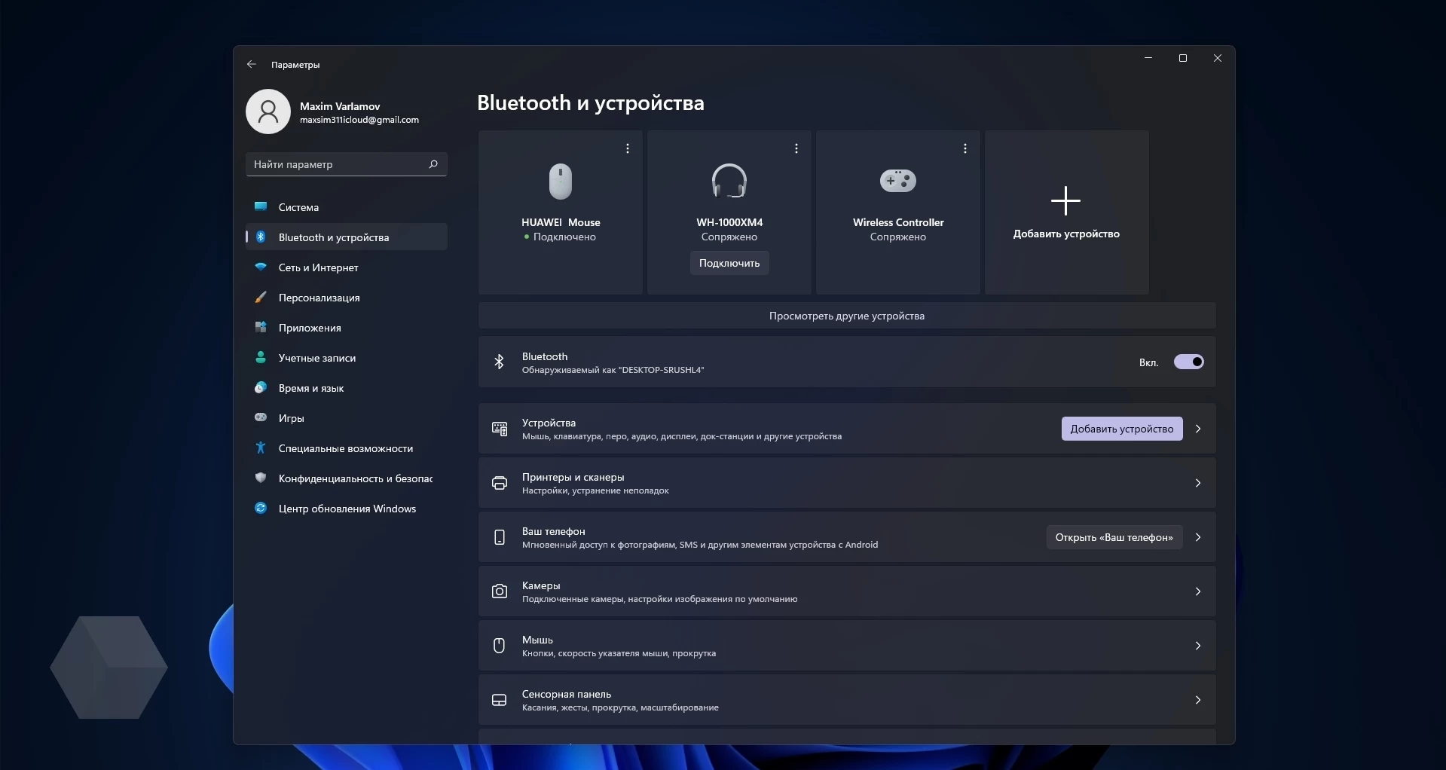Click the user avatar picture
The width and height of the screenshot is (1446, 770).
pos(268,112)
